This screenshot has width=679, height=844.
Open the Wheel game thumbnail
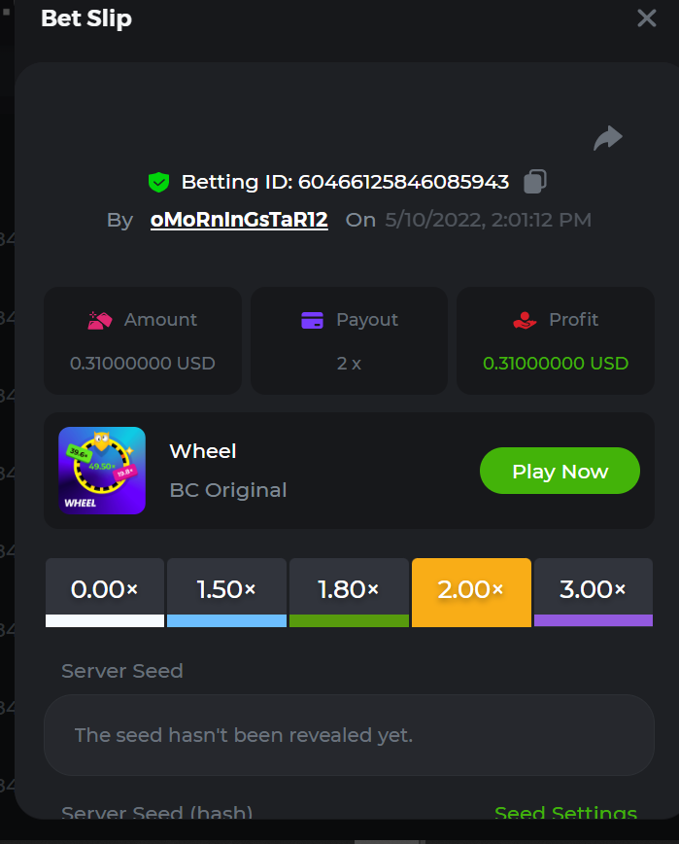[x=102, y=471]
